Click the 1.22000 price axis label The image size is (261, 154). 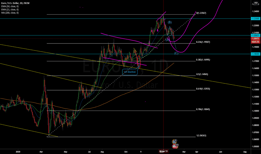click(255, 25)
